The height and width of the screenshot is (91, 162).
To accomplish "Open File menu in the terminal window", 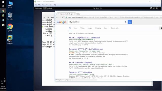I will [x=44, y=17].
